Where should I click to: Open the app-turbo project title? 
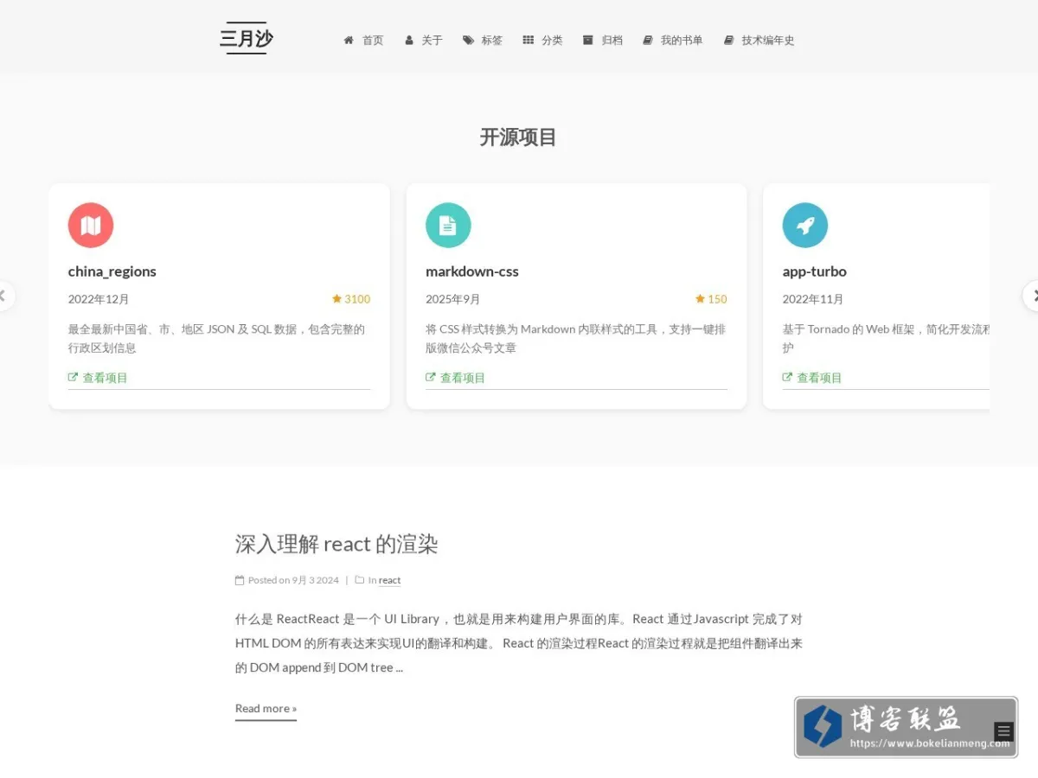(815, 271)
